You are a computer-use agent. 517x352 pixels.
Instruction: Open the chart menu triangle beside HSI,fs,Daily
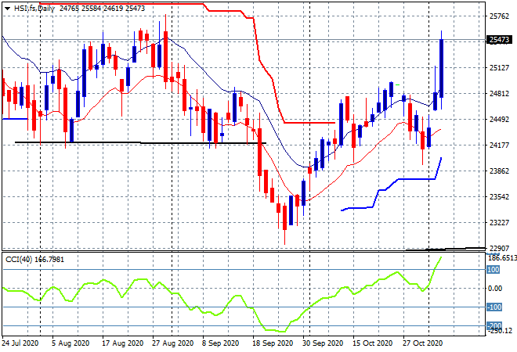[x=7, y=9]
